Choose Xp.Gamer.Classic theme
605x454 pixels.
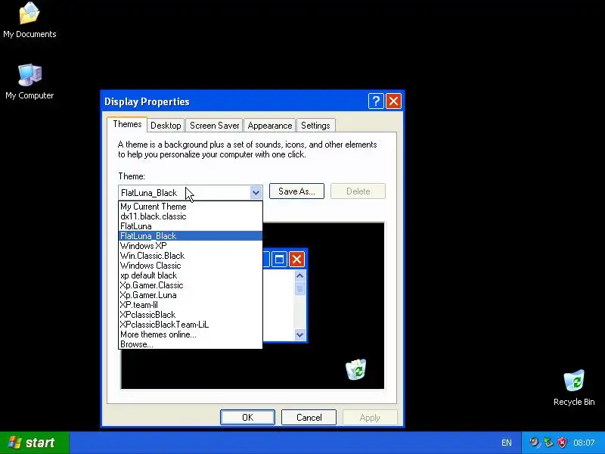pyautogui.click(x=191, y=285)
